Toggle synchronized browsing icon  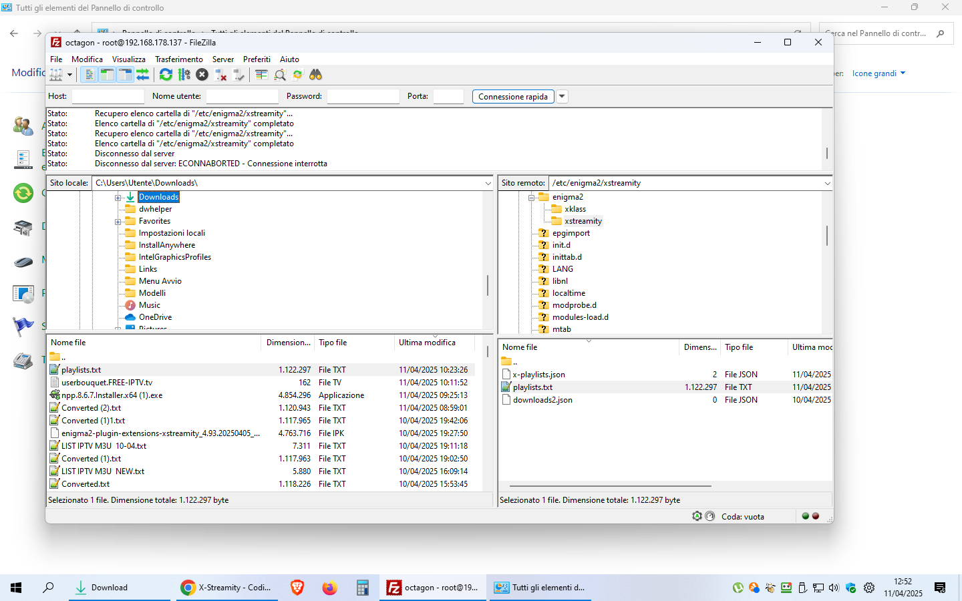(x=297, y=75)
